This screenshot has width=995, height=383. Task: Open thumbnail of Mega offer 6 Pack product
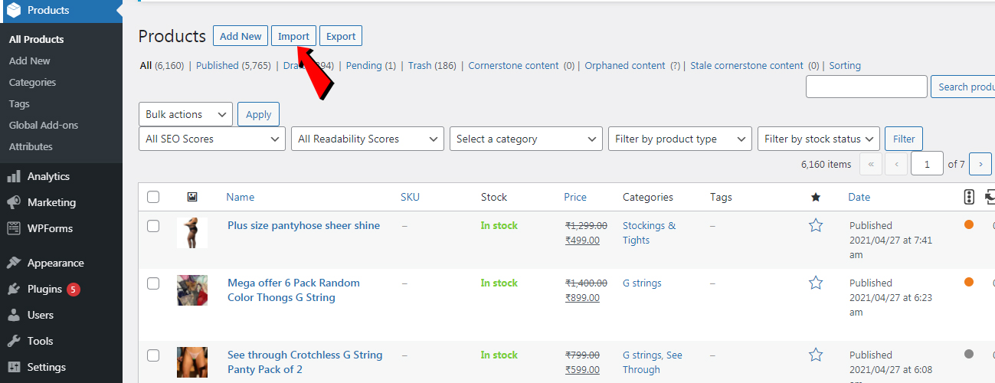(192, 290)
